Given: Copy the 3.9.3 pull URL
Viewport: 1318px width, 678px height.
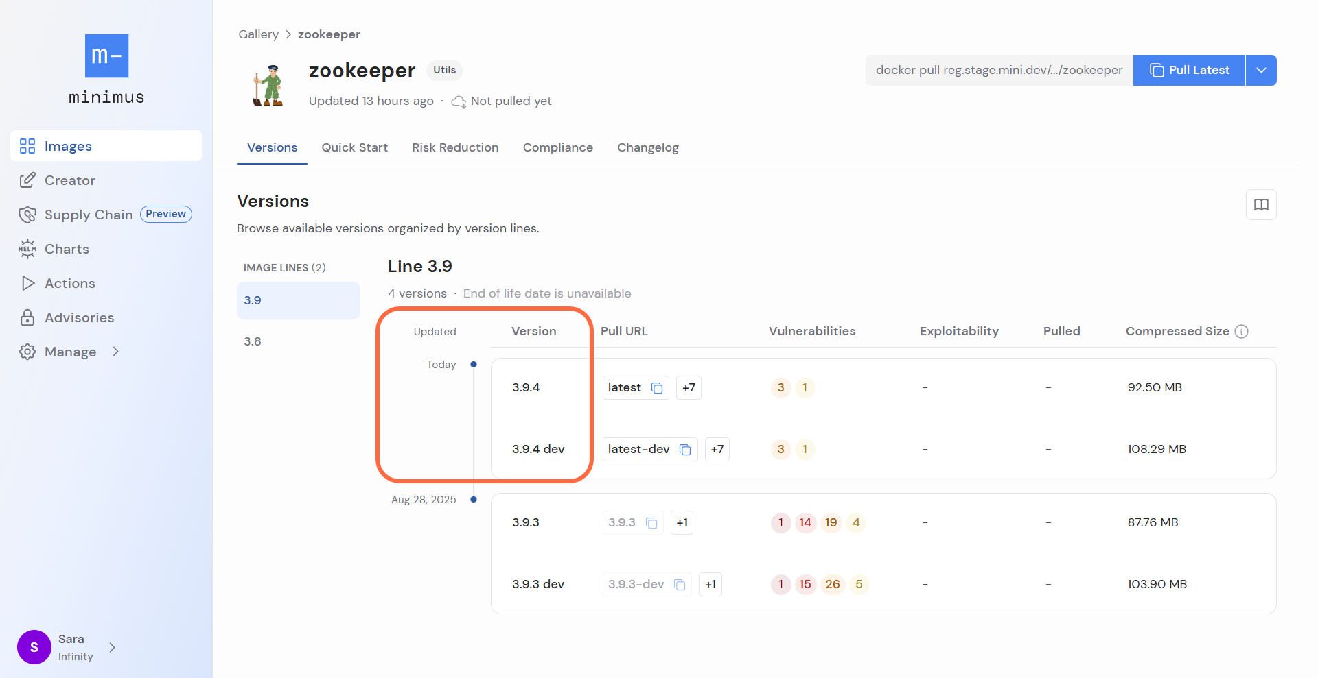Looking at the screenshot, I should tap(651, 523).
